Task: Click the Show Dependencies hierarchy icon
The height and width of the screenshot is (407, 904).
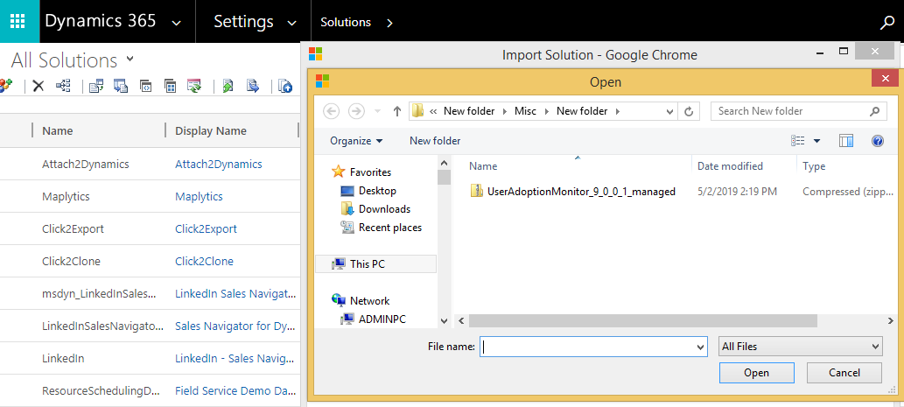Action: (63, 86)
